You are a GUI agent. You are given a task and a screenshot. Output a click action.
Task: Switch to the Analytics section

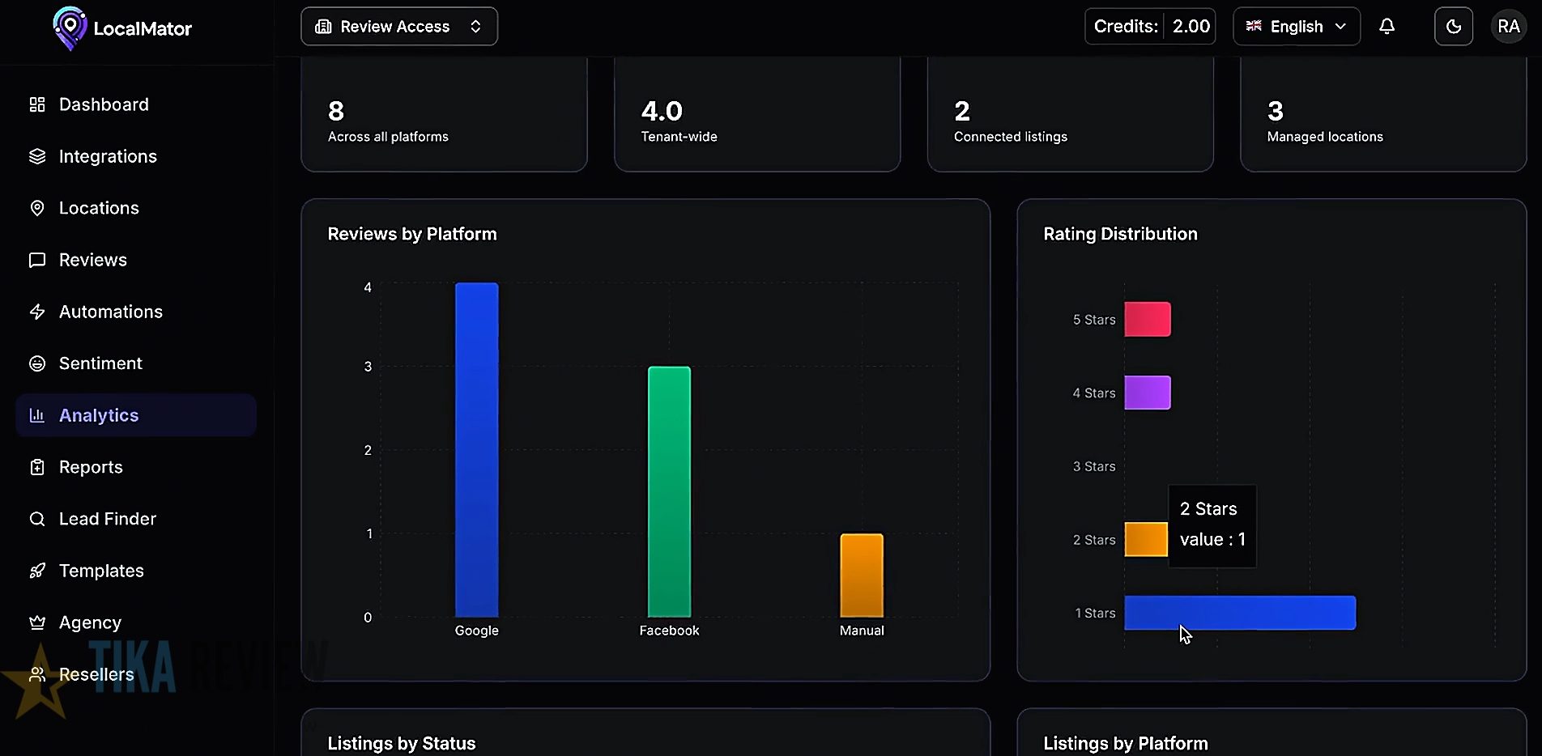98,415
